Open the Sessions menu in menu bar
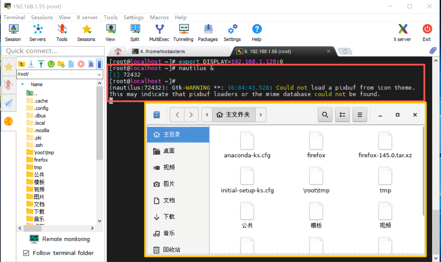This screenshot has width=441, height=262. pos(42,17)
